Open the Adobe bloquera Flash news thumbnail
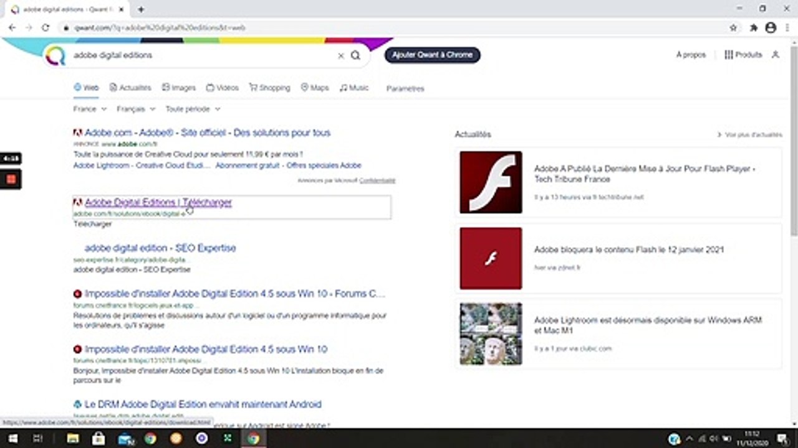The width and height of the screenshot is (798, 448). point(491,258)
